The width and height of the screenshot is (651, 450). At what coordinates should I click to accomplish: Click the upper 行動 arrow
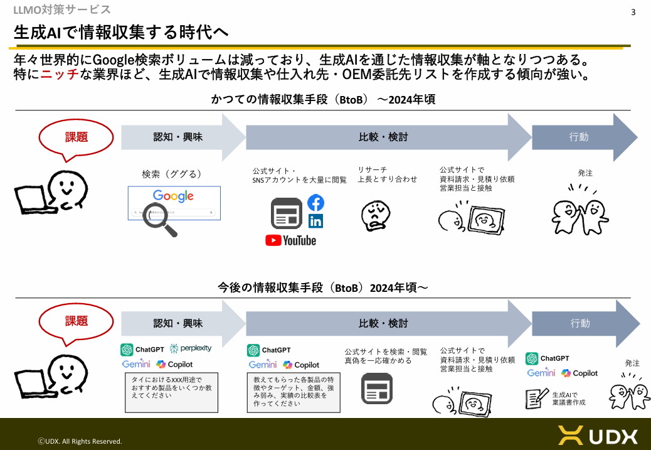click(x=584, y=137)
